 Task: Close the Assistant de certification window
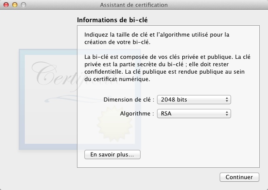6,5
